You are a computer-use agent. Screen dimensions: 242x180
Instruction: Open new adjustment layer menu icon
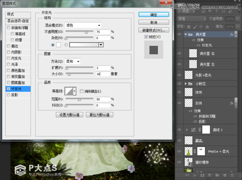(x=209, y=175)
